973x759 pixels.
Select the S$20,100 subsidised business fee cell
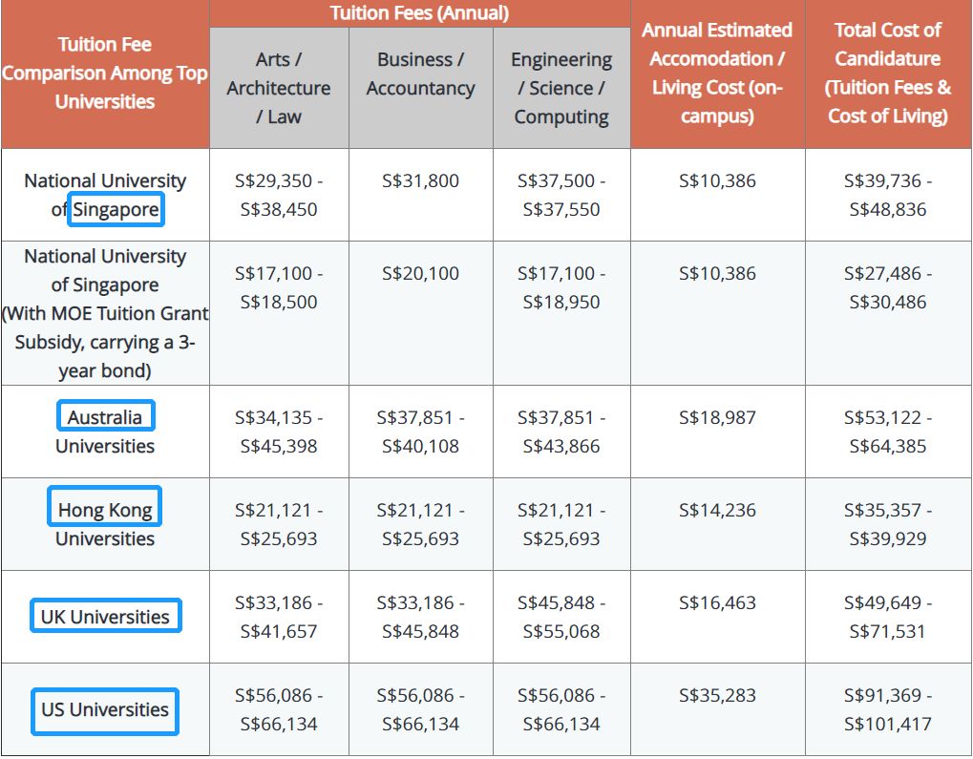pos(421,274)
